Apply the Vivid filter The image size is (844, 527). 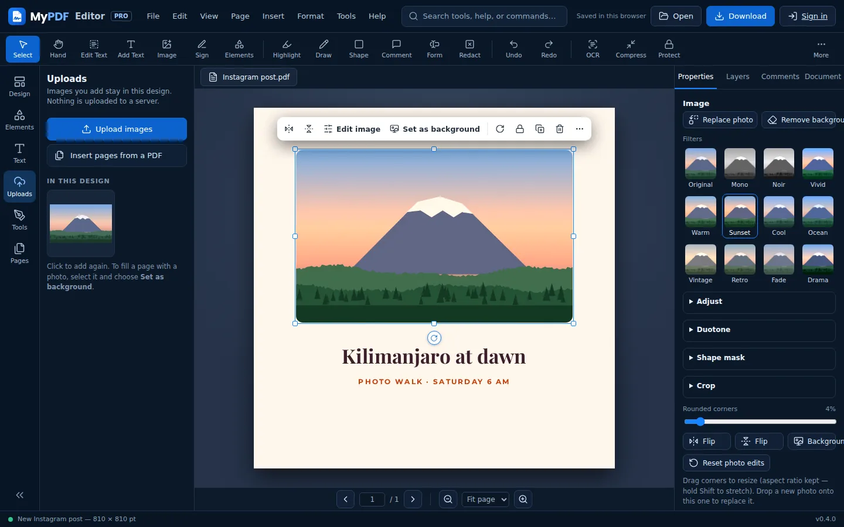pyautogui.click(x=818, y=168)
